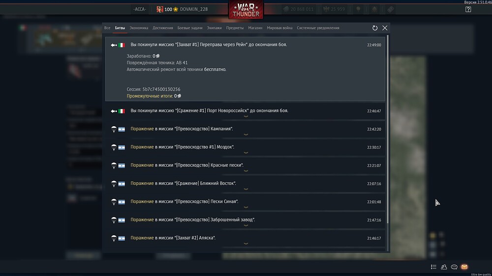Screen dimensions: 492x276
Task: Switch to the Все tab
Action: pos(107,28)
